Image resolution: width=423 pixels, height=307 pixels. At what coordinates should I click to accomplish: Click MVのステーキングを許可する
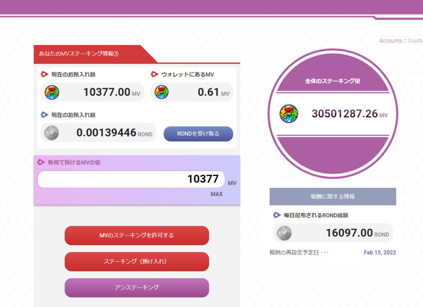[136, 236]
